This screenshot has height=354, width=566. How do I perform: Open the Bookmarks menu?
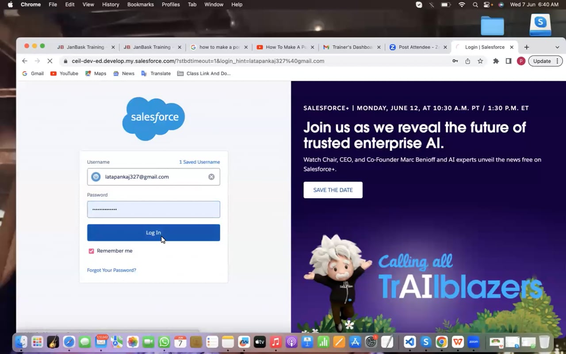[x=141, y=4]
